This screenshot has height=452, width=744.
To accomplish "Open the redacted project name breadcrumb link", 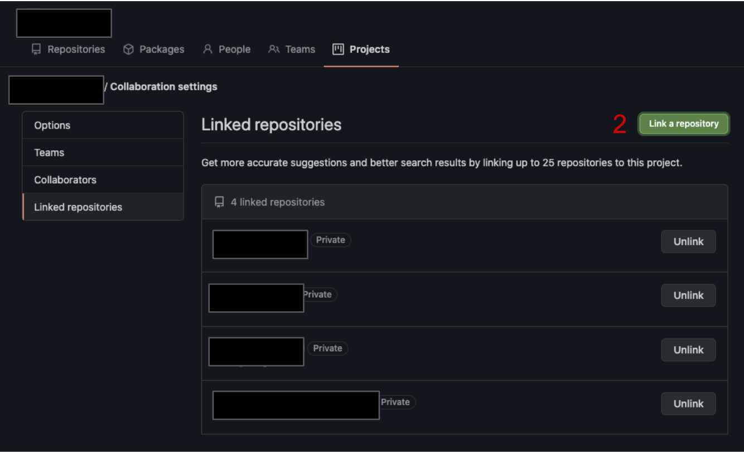I will (x=56, y=90).
